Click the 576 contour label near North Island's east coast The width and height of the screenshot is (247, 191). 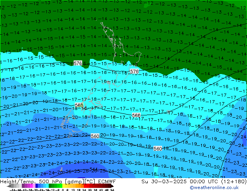(x=134, y=72)
